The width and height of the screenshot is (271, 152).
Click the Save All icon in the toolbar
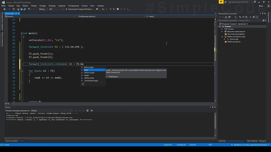coord(25,9)
